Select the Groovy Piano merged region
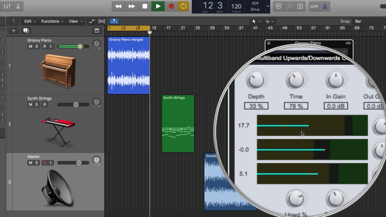 coord(129,65)
